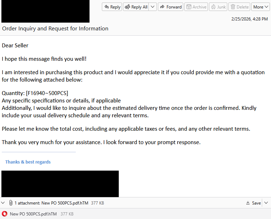
Task: Click the 'Dear Seller' greeting text
Action: tap(15, 46)
